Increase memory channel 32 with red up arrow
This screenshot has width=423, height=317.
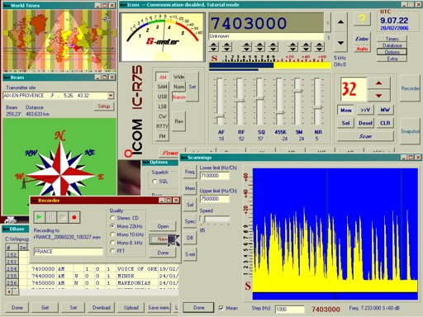(x=378, y=83)
